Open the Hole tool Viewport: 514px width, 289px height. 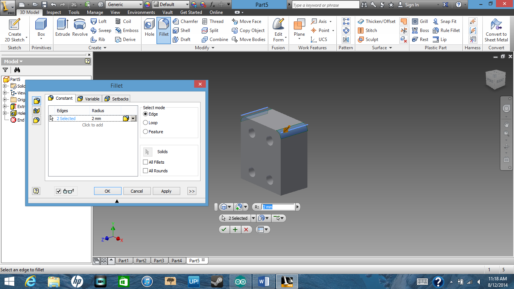(x=149, y=28)
